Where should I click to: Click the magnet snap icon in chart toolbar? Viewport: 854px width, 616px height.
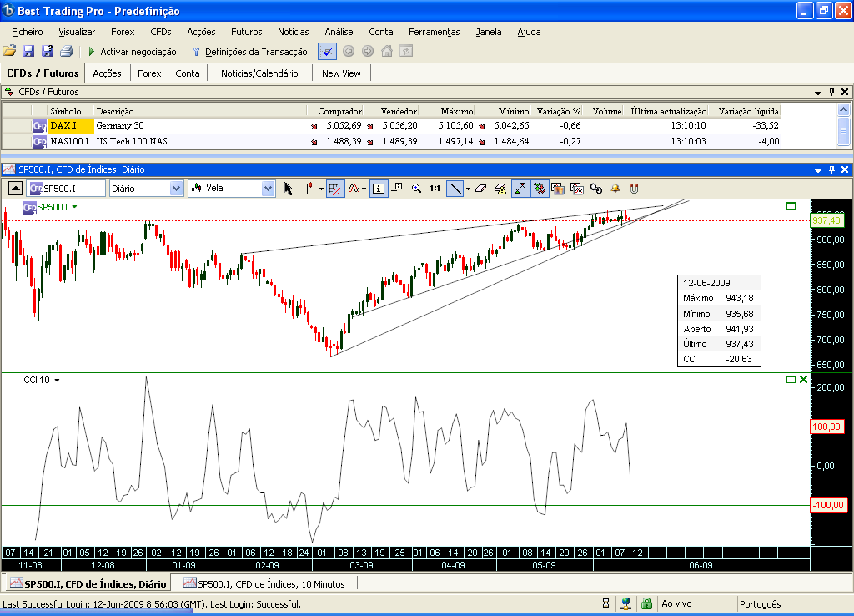(x=634, y=189)
